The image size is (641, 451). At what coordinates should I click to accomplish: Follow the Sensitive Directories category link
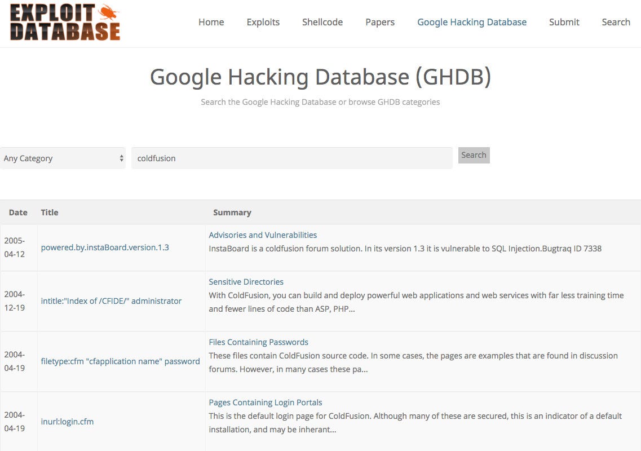point(246,282)
